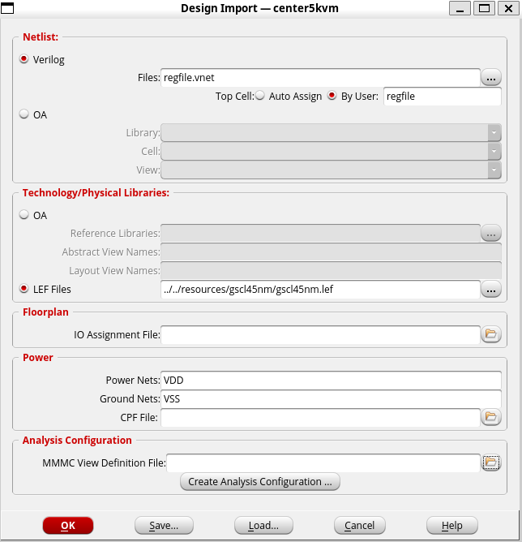Select OA netlist radio button
The height and width of the screenshot is (542, 522).
click(24, 114)
